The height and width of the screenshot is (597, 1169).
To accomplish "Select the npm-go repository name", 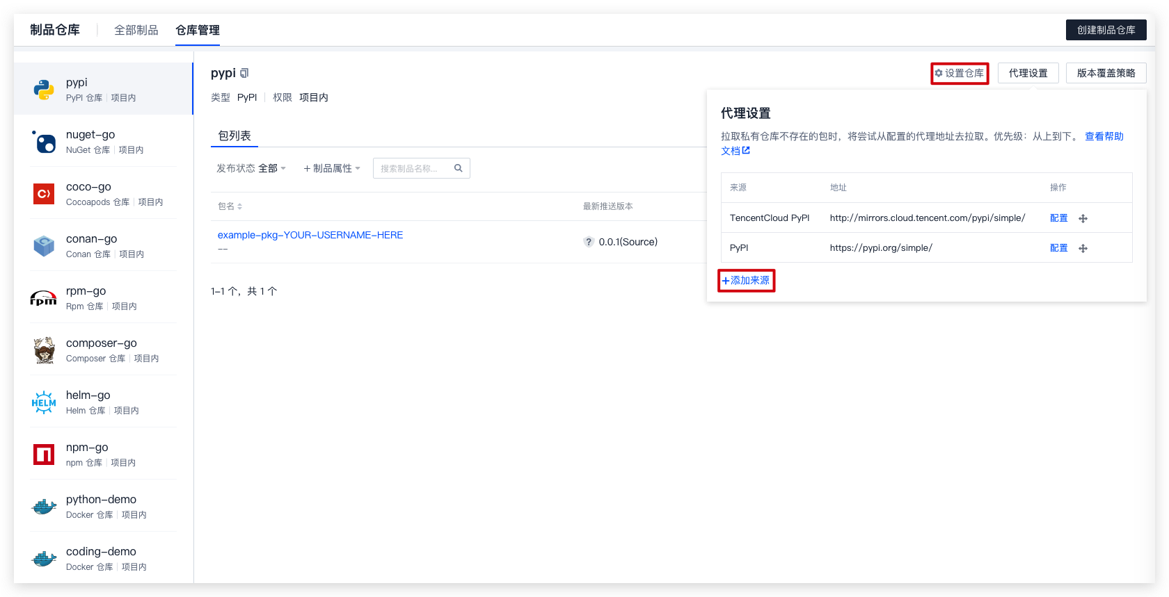I will pyautogui.click(x=87, y=447).
